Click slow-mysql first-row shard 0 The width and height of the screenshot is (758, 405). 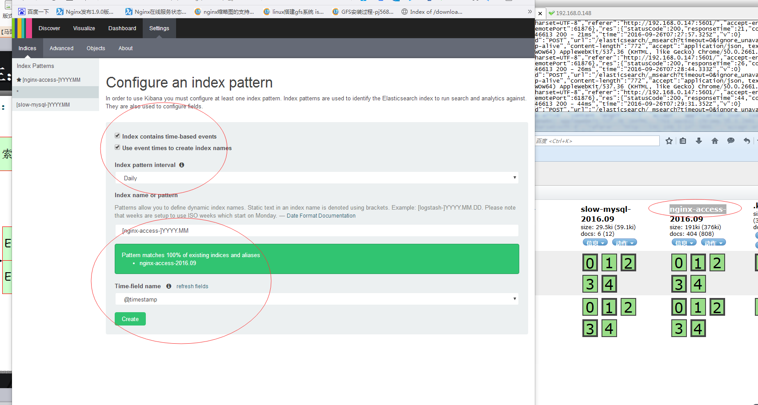coord(590,263)
